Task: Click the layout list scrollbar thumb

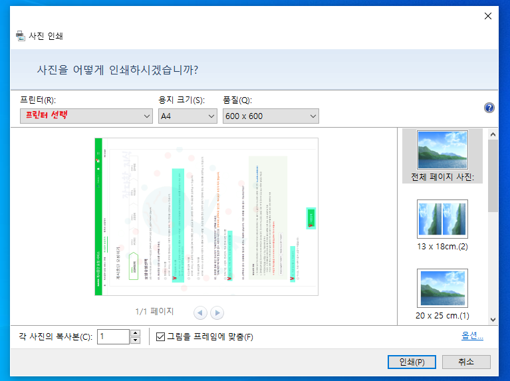Action: tap(493, 176)
